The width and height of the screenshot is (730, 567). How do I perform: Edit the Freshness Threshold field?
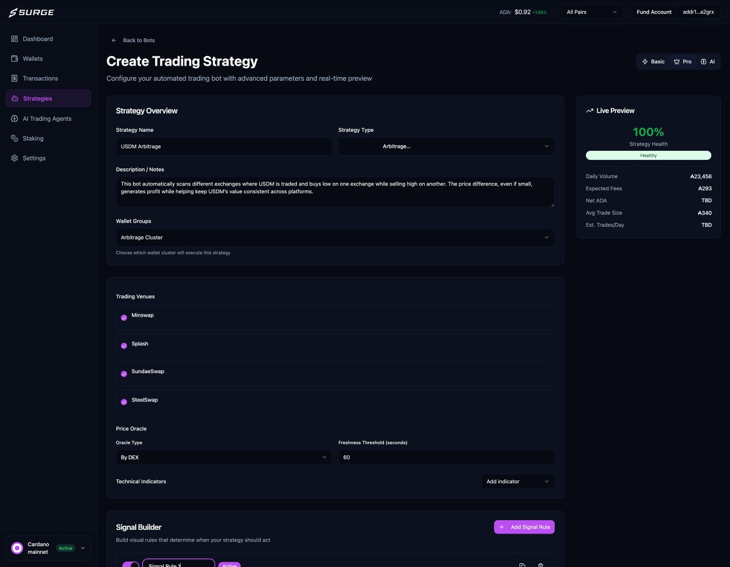pyautogui.click(x=446, y=457)
